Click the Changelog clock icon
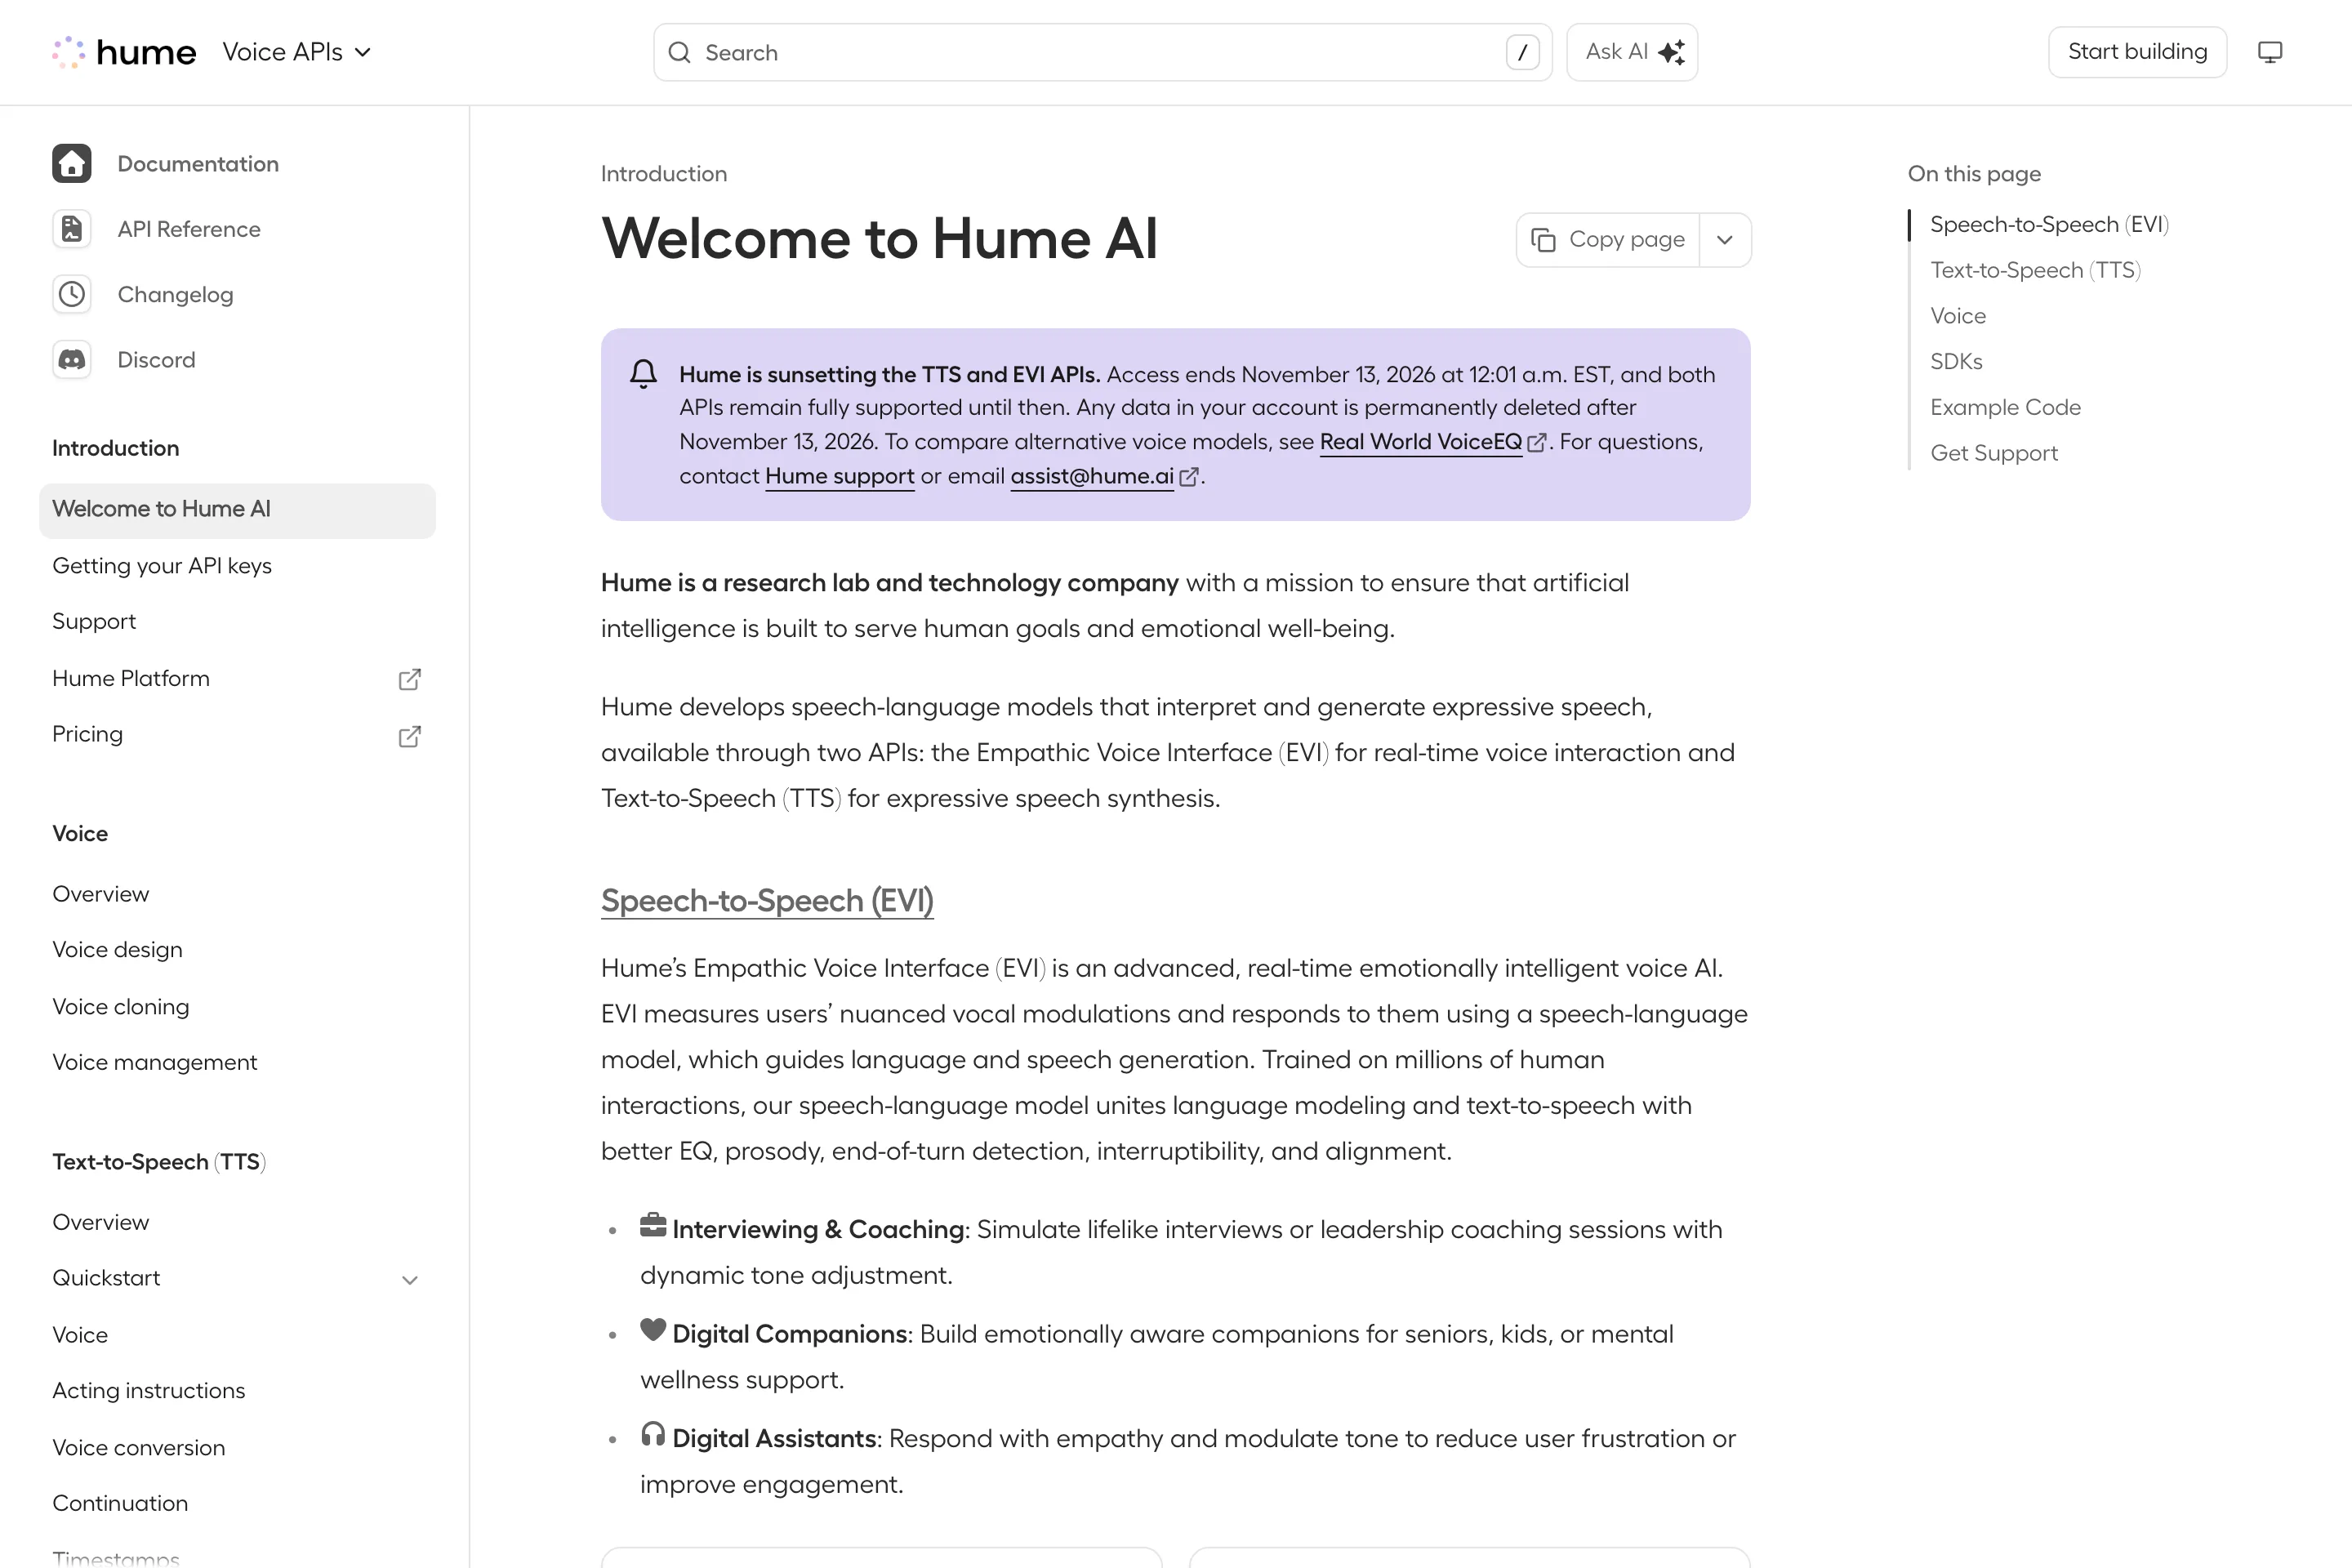 click(x=72, y=294)
